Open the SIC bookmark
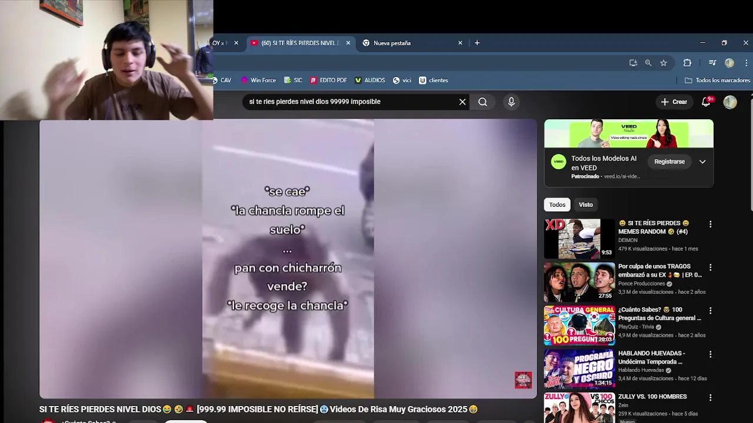The width and height of the screenshot is (753, 423). pyautogui.click(x=293, y=80)
